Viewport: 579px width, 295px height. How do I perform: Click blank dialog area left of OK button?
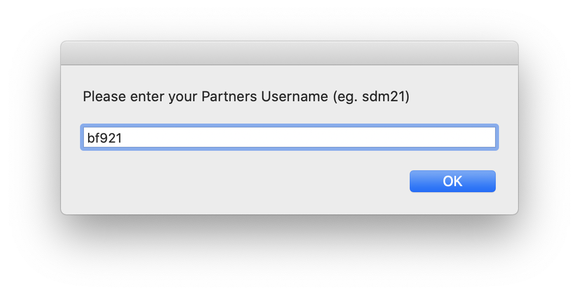pyautogui.click(x=245, y=181)
